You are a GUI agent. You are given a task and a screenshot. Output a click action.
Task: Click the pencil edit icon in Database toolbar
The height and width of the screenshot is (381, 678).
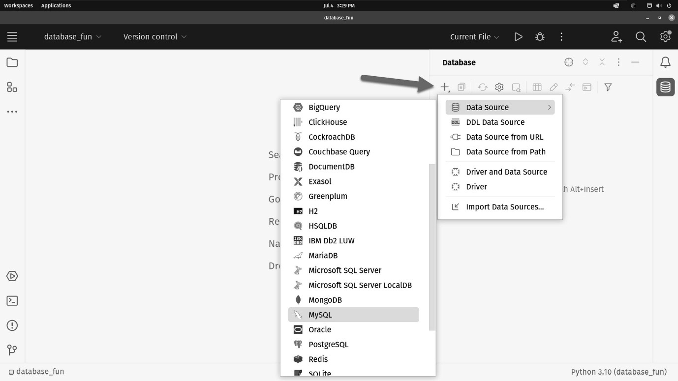554,87
